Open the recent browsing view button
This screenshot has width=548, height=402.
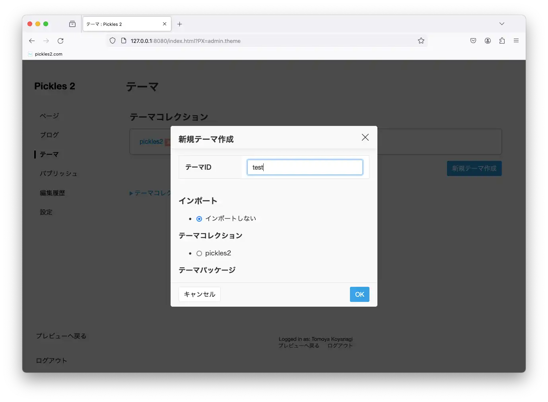(x=72, y=24)
